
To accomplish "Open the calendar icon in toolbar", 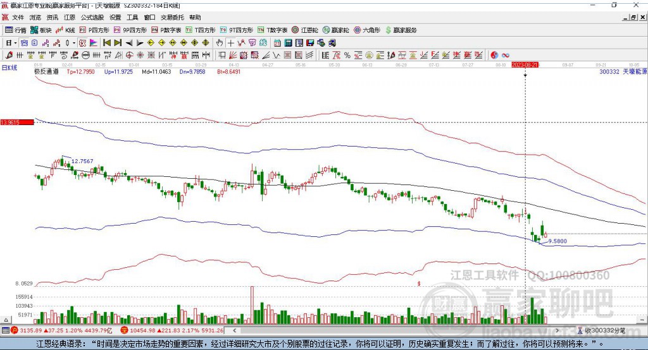I will tap(277, 43).
